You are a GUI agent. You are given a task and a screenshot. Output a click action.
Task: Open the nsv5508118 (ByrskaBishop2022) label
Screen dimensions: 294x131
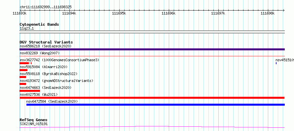(x=48, y=74)
